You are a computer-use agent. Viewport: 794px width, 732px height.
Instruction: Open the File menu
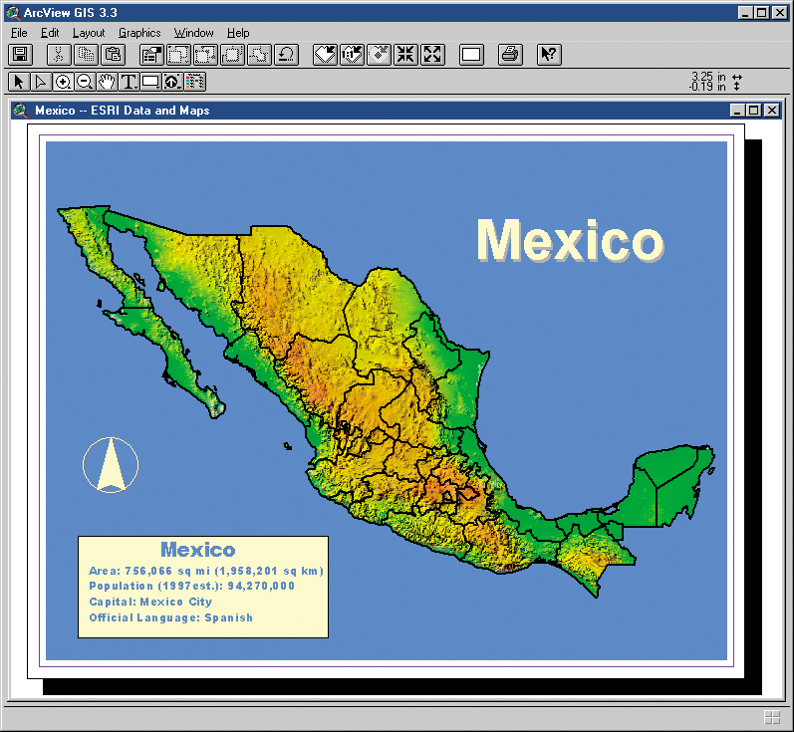point(19,33)
